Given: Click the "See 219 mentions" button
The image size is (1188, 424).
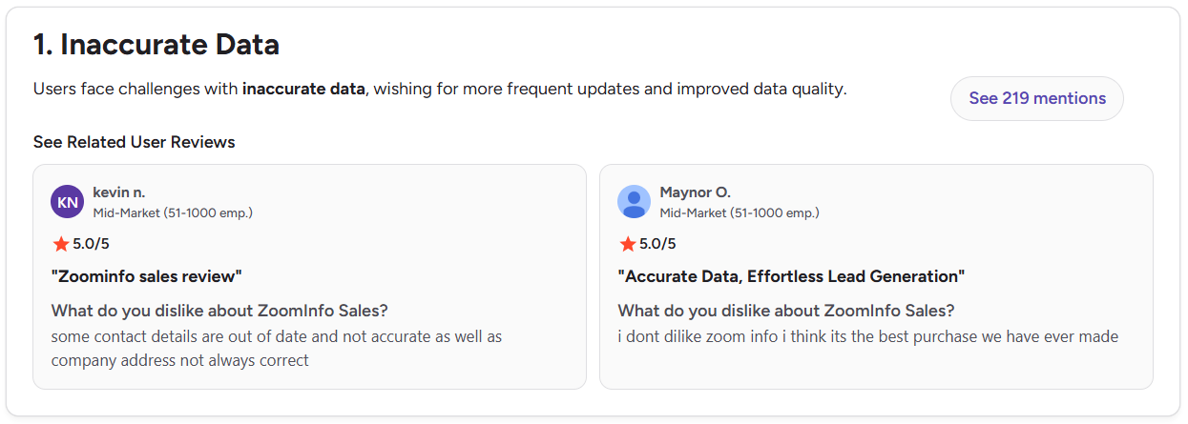Looking at the screenshot, I should [x=1036, y=98].
